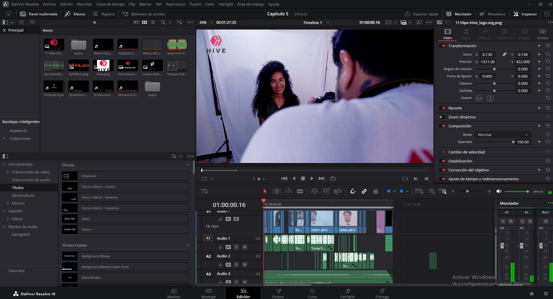
Task: Open the Archivo menu
Action: tap(50, 4)
